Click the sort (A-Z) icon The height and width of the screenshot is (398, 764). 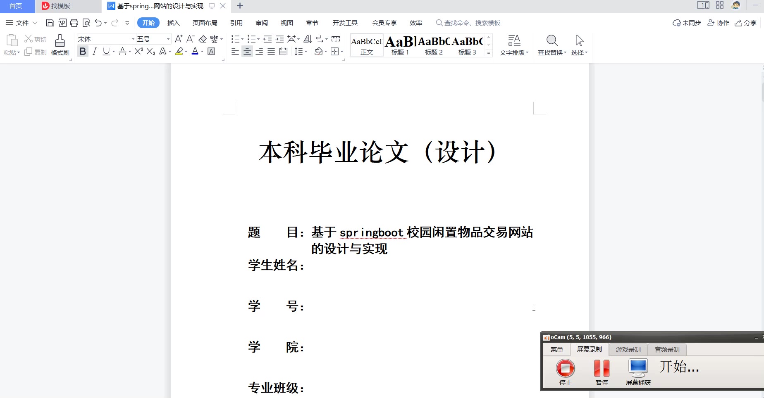pos(308,39)
